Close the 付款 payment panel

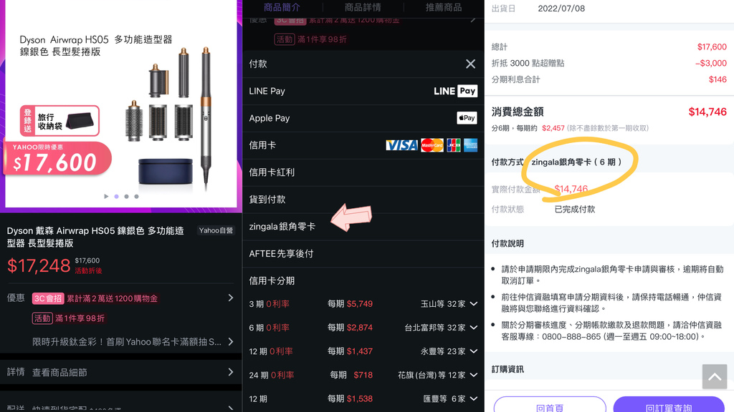(x=470, y=64)
